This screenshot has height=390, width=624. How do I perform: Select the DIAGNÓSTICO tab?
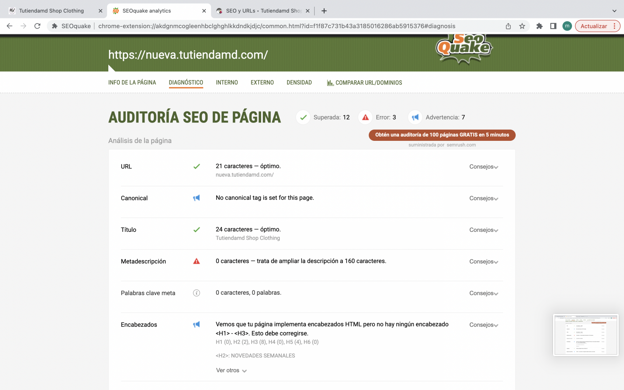pos(186,83)
